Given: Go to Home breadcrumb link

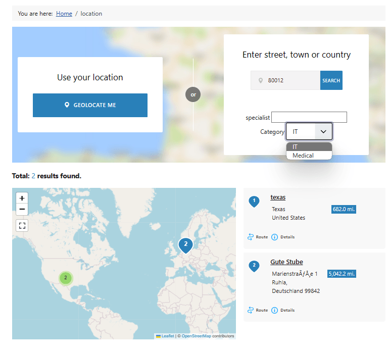Looking at the screenshot, I should 64,14.
